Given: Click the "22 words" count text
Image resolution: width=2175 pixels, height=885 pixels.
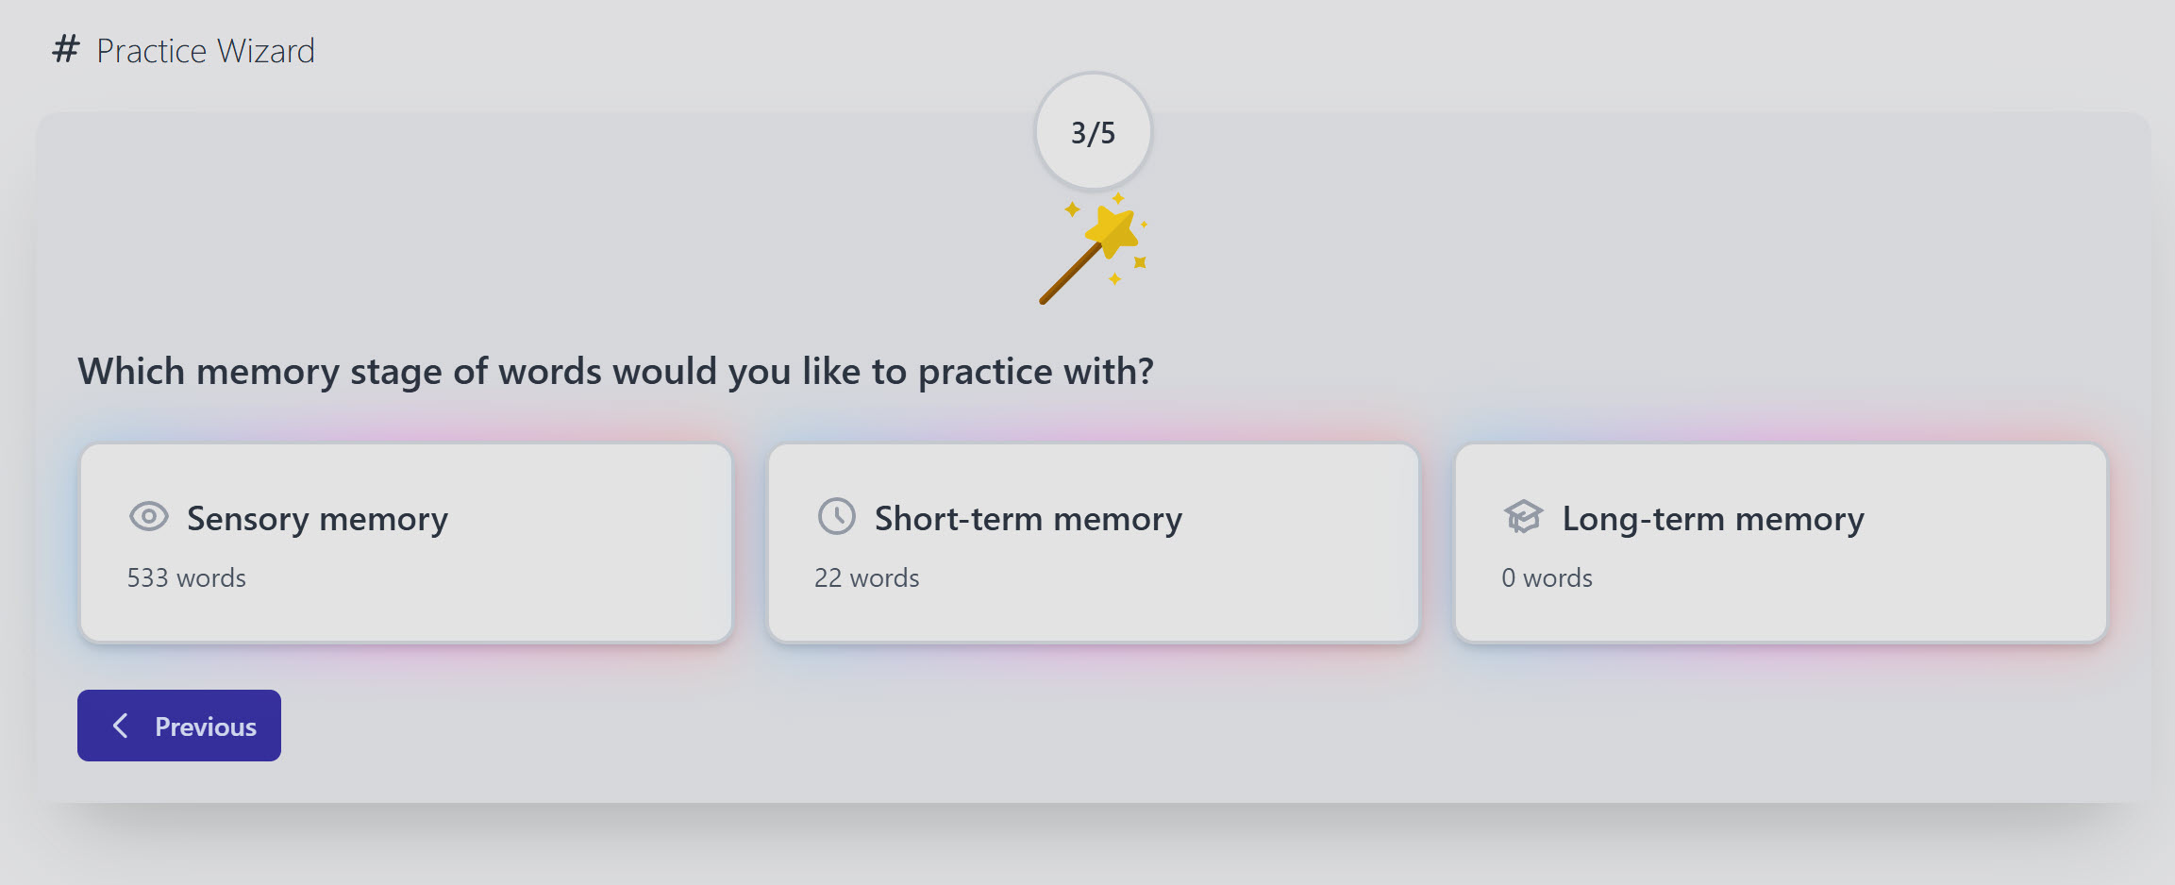Looking at the screenshot, I should (x=866, y=577).
